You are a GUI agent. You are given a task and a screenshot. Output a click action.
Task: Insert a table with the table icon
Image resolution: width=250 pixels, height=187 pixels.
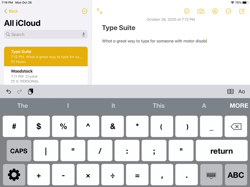230,92
